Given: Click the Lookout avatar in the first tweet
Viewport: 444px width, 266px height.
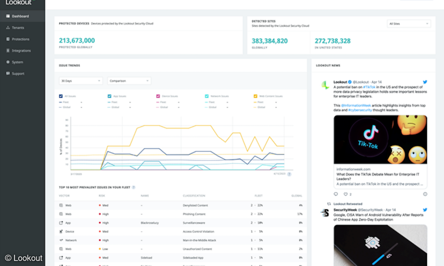Looking at the screenshot, I should point(325,85).
